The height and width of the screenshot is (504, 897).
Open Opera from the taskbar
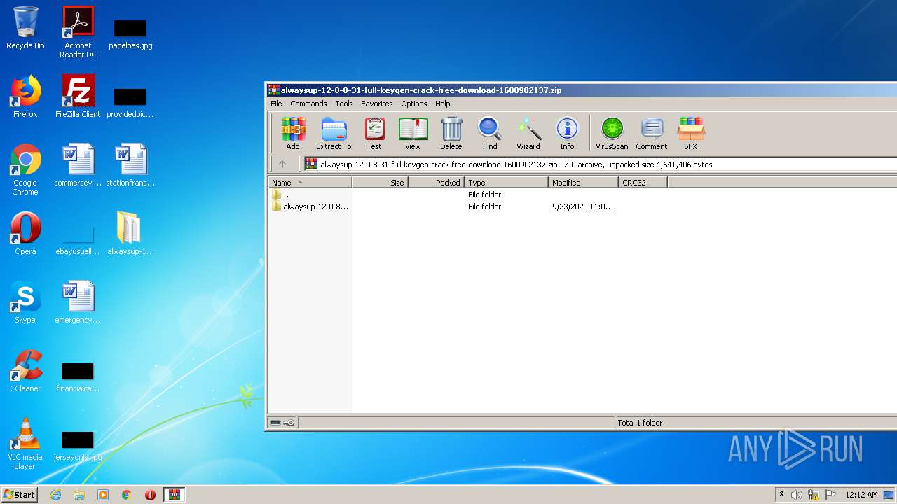tap(150, 495)
